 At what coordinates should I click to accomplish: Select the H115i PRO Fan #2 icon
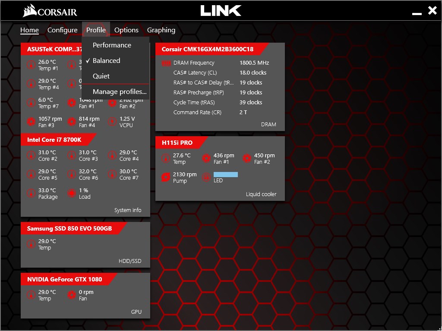(x=247, y=159)
